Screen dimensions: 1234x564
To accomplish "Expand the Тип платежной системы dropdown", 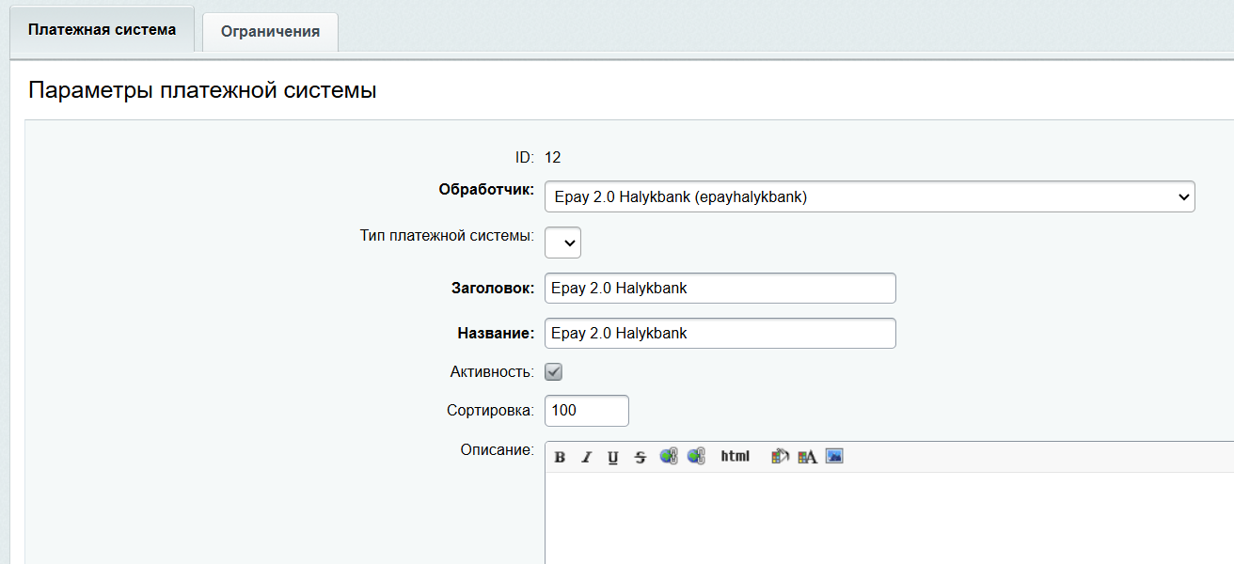I will 562,243.
